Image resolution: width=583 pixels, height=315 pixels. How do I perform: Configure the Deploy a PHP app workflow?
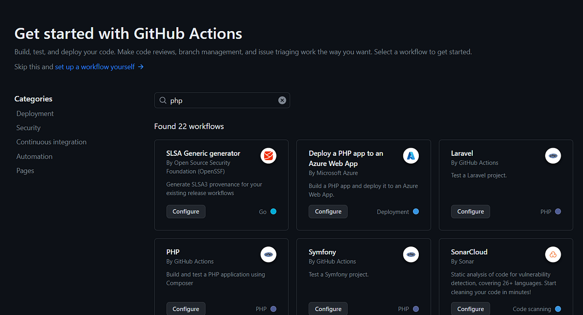pos(328,211)
